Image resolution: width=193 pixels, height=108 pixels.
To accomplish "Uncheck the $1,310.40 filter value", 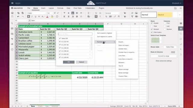I will (60, 41).
